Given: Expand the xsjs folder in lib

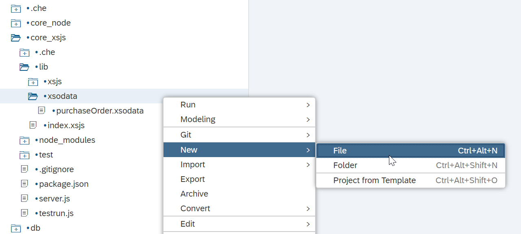Looking at the screenshot, I should [x=33, y=82].
